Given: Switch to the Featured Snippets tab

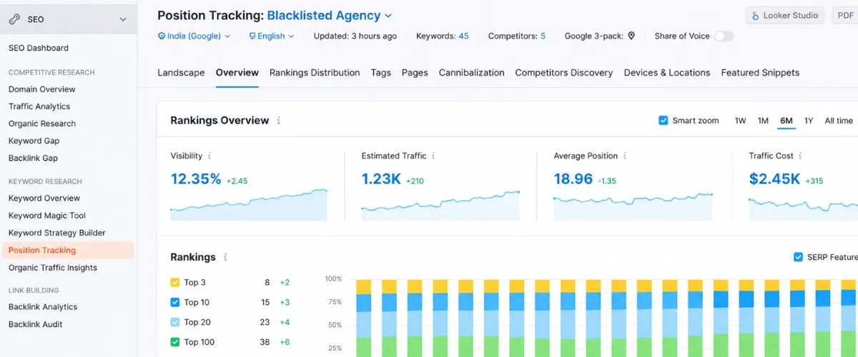Looking at the screenshot, I should pyautogui.click(x=760, y=72).
